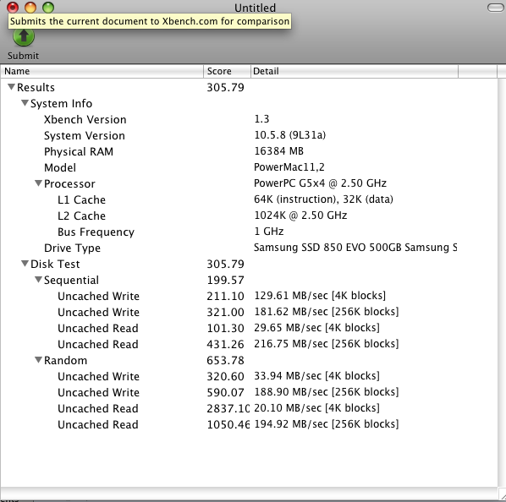
Task: Click the PowerMac11,2 model value
Action: point(289,167)
